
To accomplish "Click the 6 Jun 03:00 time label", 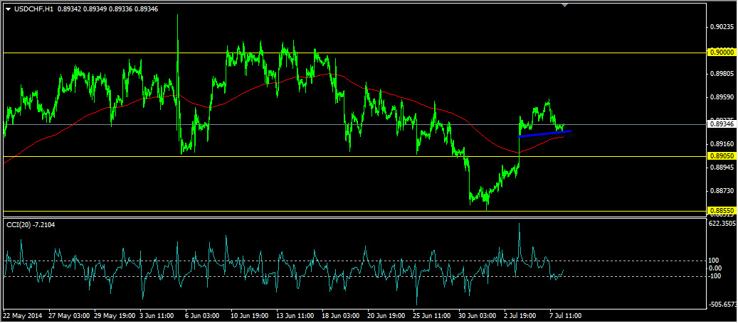I will tap(204, 317).
